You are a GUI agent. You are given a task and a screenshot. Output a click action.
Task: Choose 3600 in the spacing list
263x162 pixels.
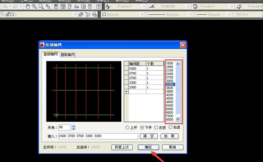170,89
